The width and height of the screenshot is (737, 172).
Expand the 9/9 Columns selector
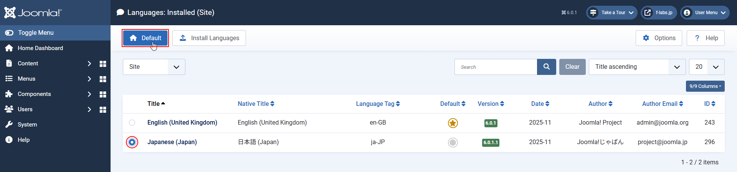click(705, 86)
